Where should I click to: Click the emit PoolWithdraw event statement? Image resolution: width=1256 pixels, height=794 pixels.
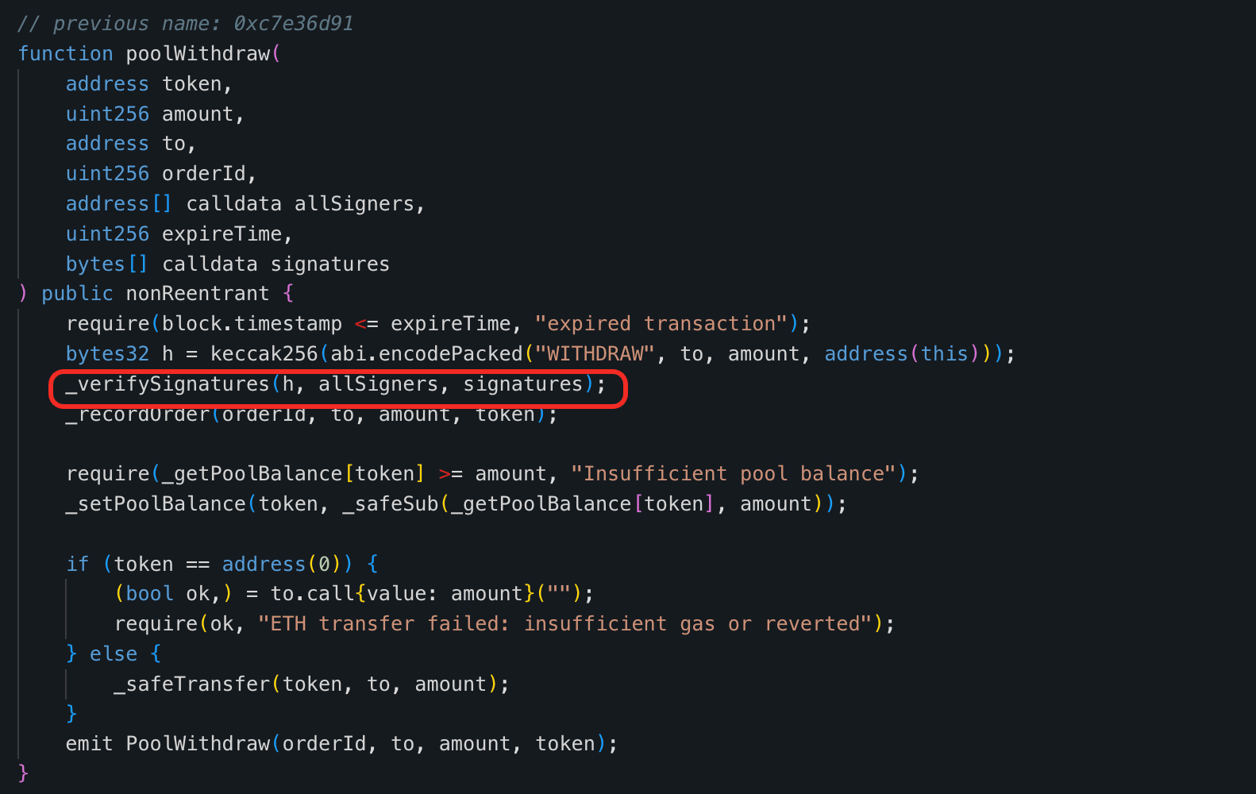[x=341, y=744]
